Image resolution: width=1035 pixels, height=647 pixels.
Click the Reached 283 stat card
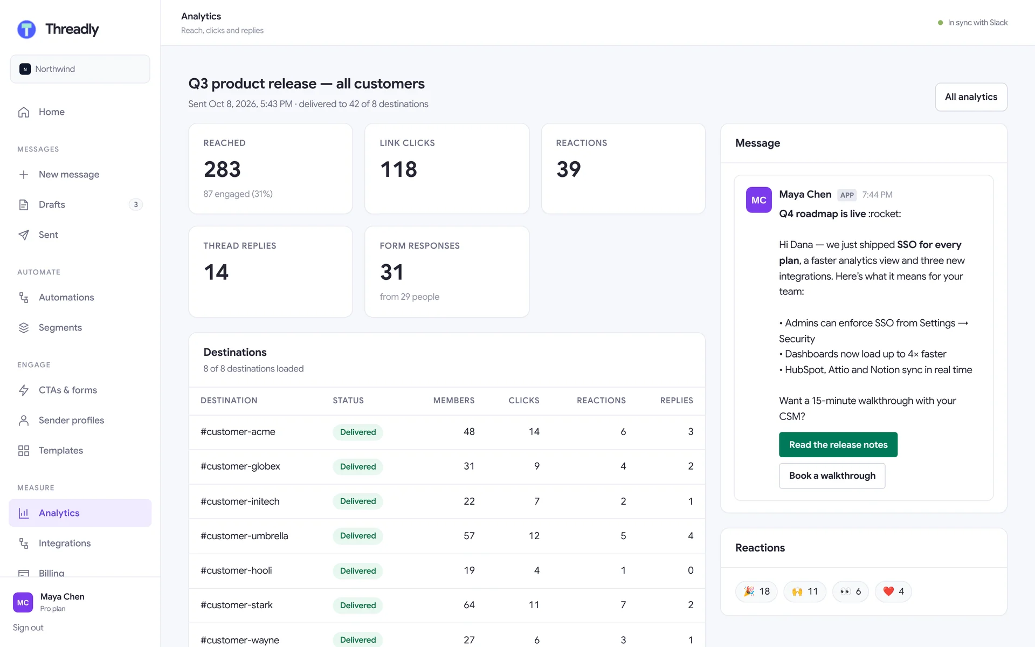271,169
